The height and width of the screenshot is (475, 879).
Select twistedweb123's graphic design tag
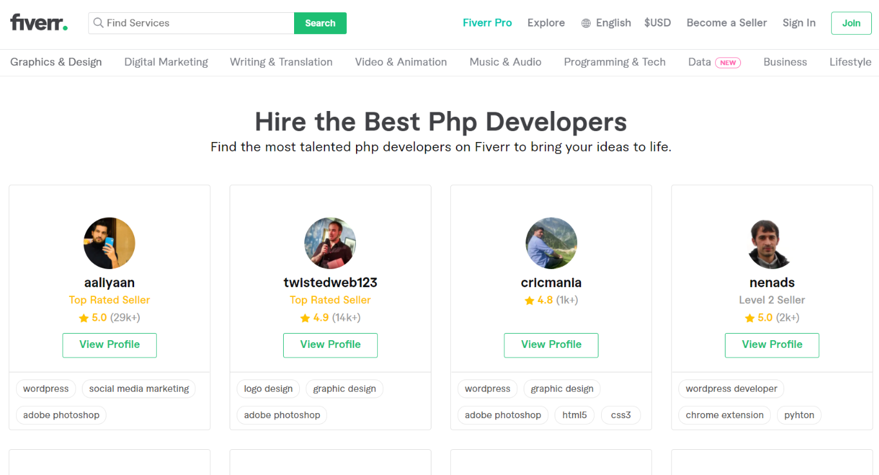click(344, 389)
